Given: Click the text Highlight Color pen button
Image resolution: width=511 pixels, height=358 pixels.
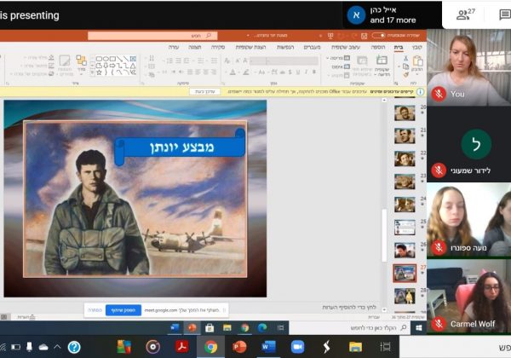Looking at the screenshot, I should pyautogui.click(x=246, y=72).
